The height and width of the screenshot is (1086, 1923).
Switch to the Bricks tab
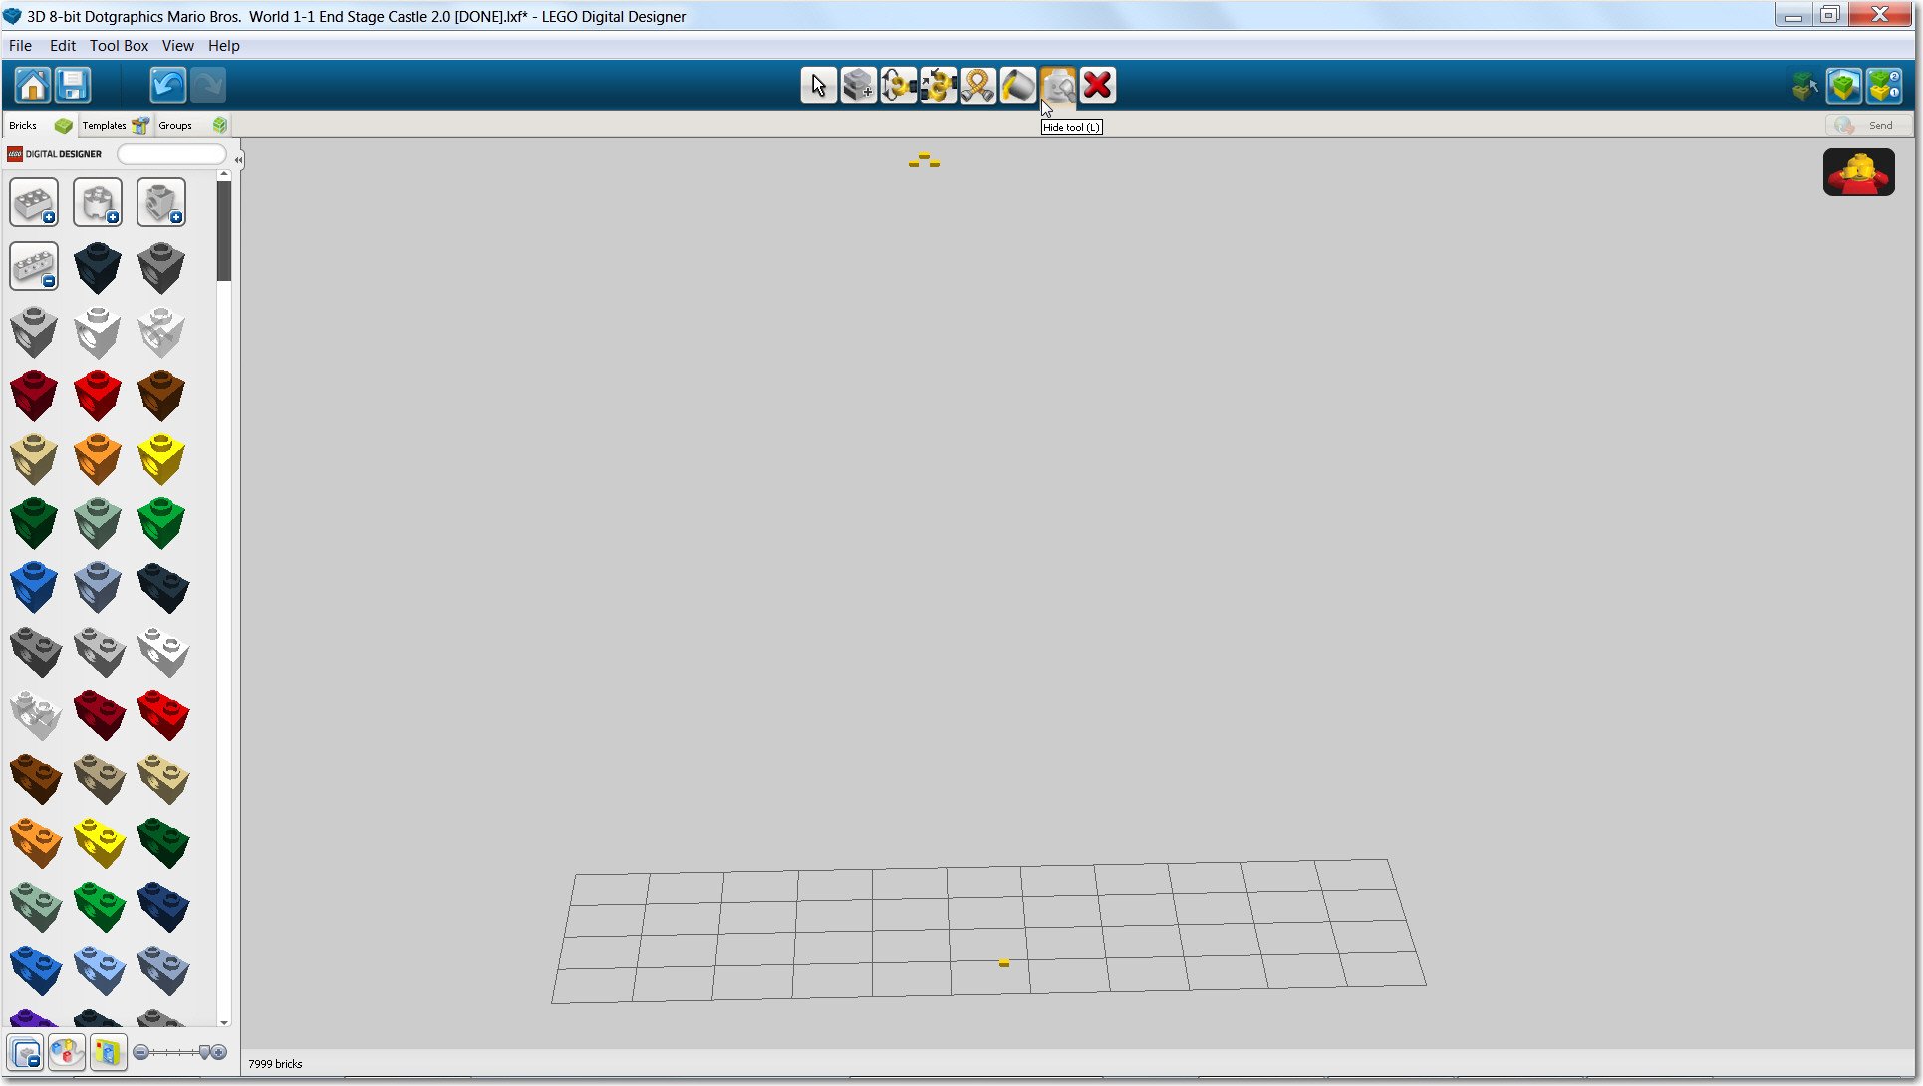pyautogui.click(x=24, y=125)
